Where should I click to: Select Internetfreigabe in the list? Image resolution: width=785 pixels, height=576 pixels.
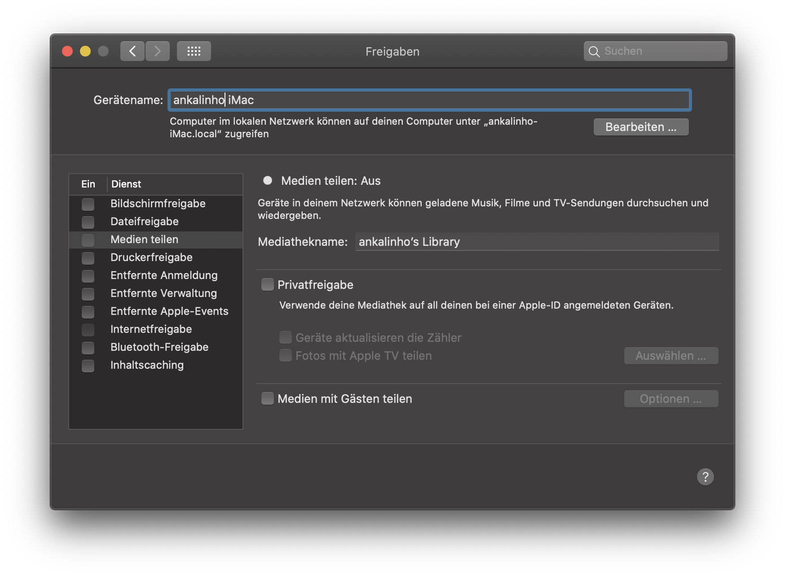click(151, 329)
